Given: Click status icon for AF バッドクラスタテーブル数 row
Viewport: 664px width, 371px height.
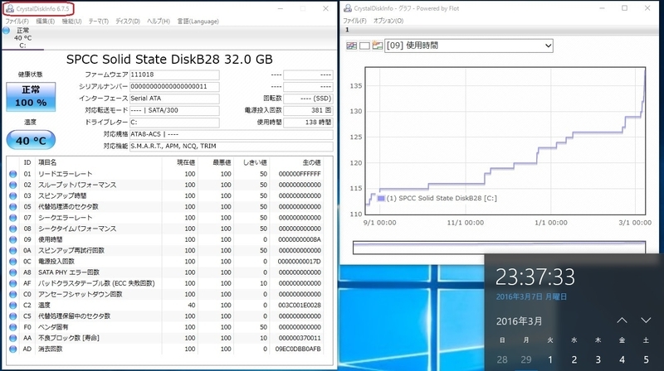Looking at the screenshot, I should pyautogui.click(x=13, y=283).
